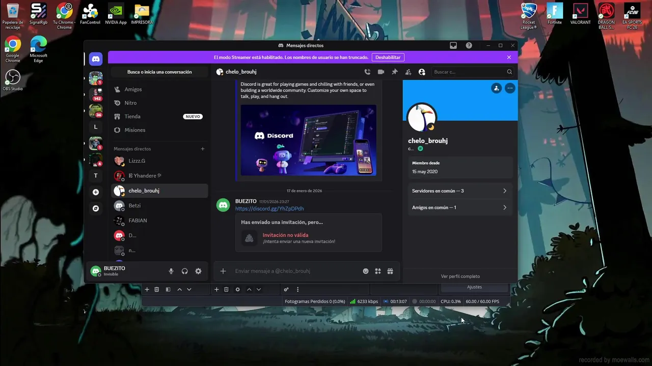Open the server with 142 notifications
The image size is (652, 366).
pyautogui.click(x=96, y=95)
